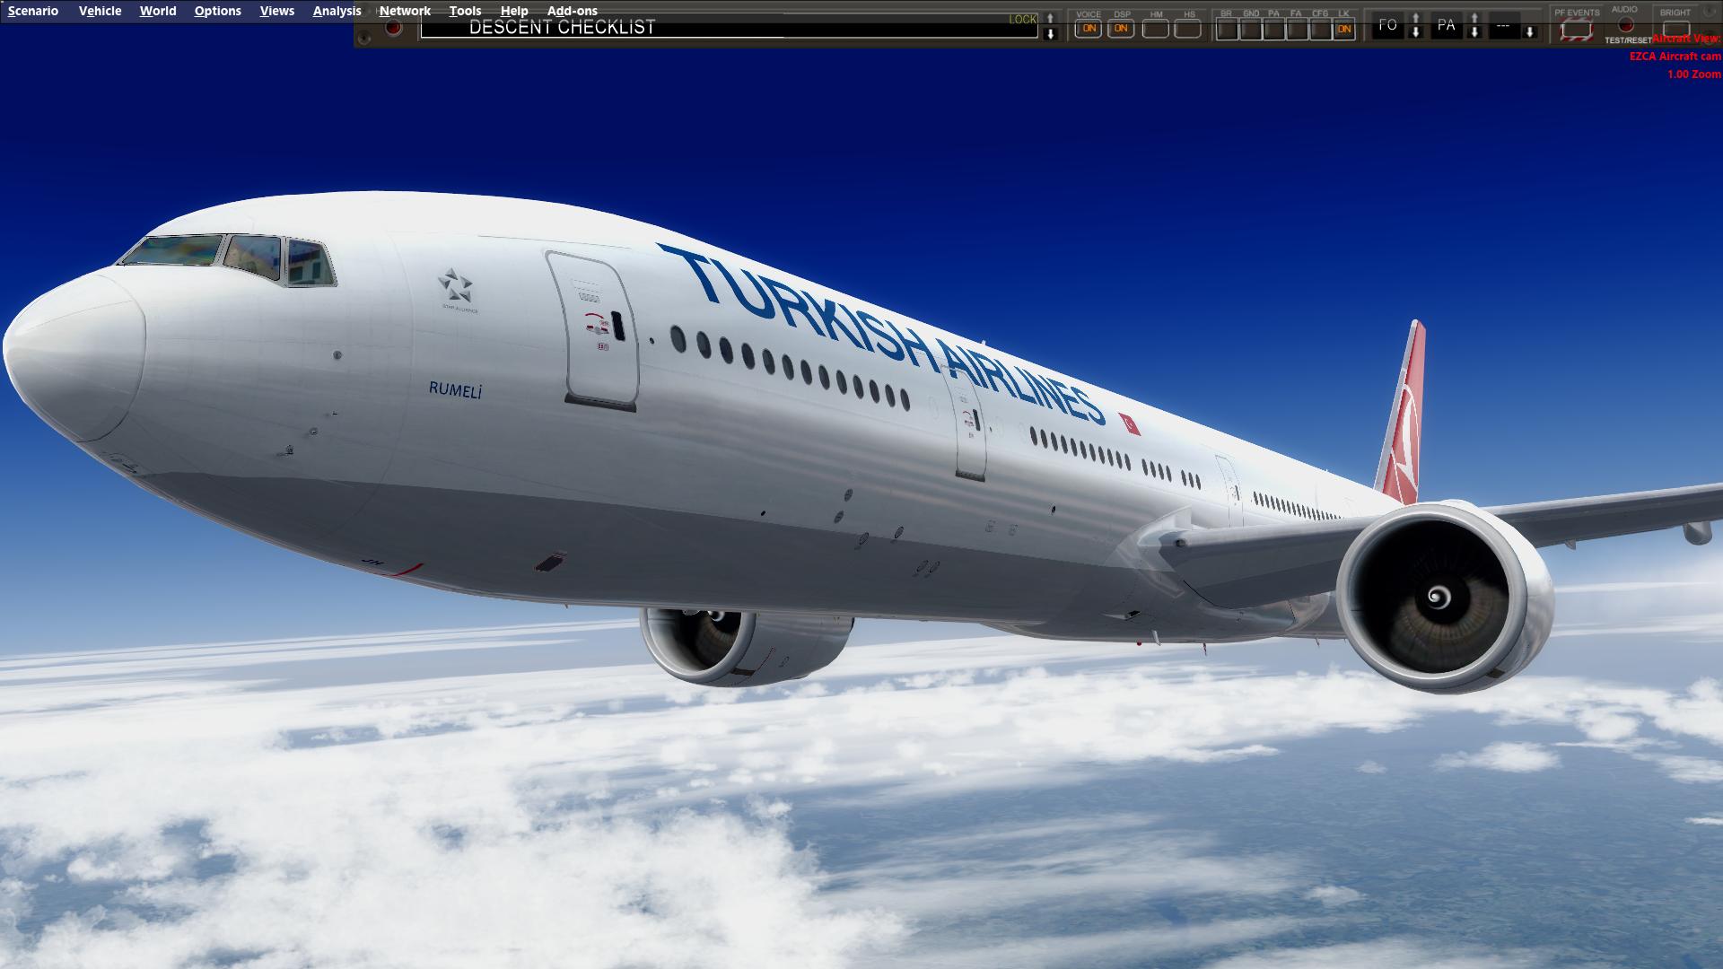
Task: Click the BRIGHT button
Action: (1675, 29)
